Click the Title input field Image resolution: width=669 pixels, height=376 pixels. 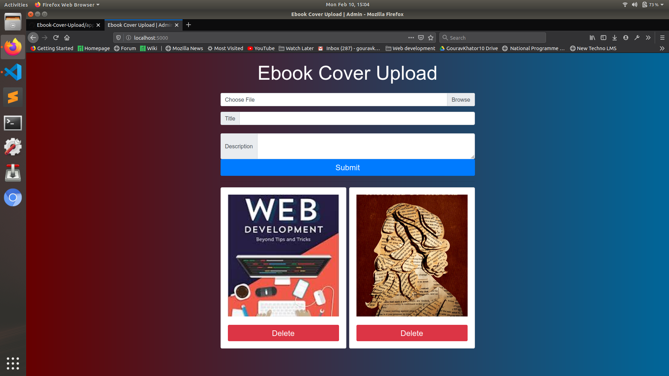(356, 118)
